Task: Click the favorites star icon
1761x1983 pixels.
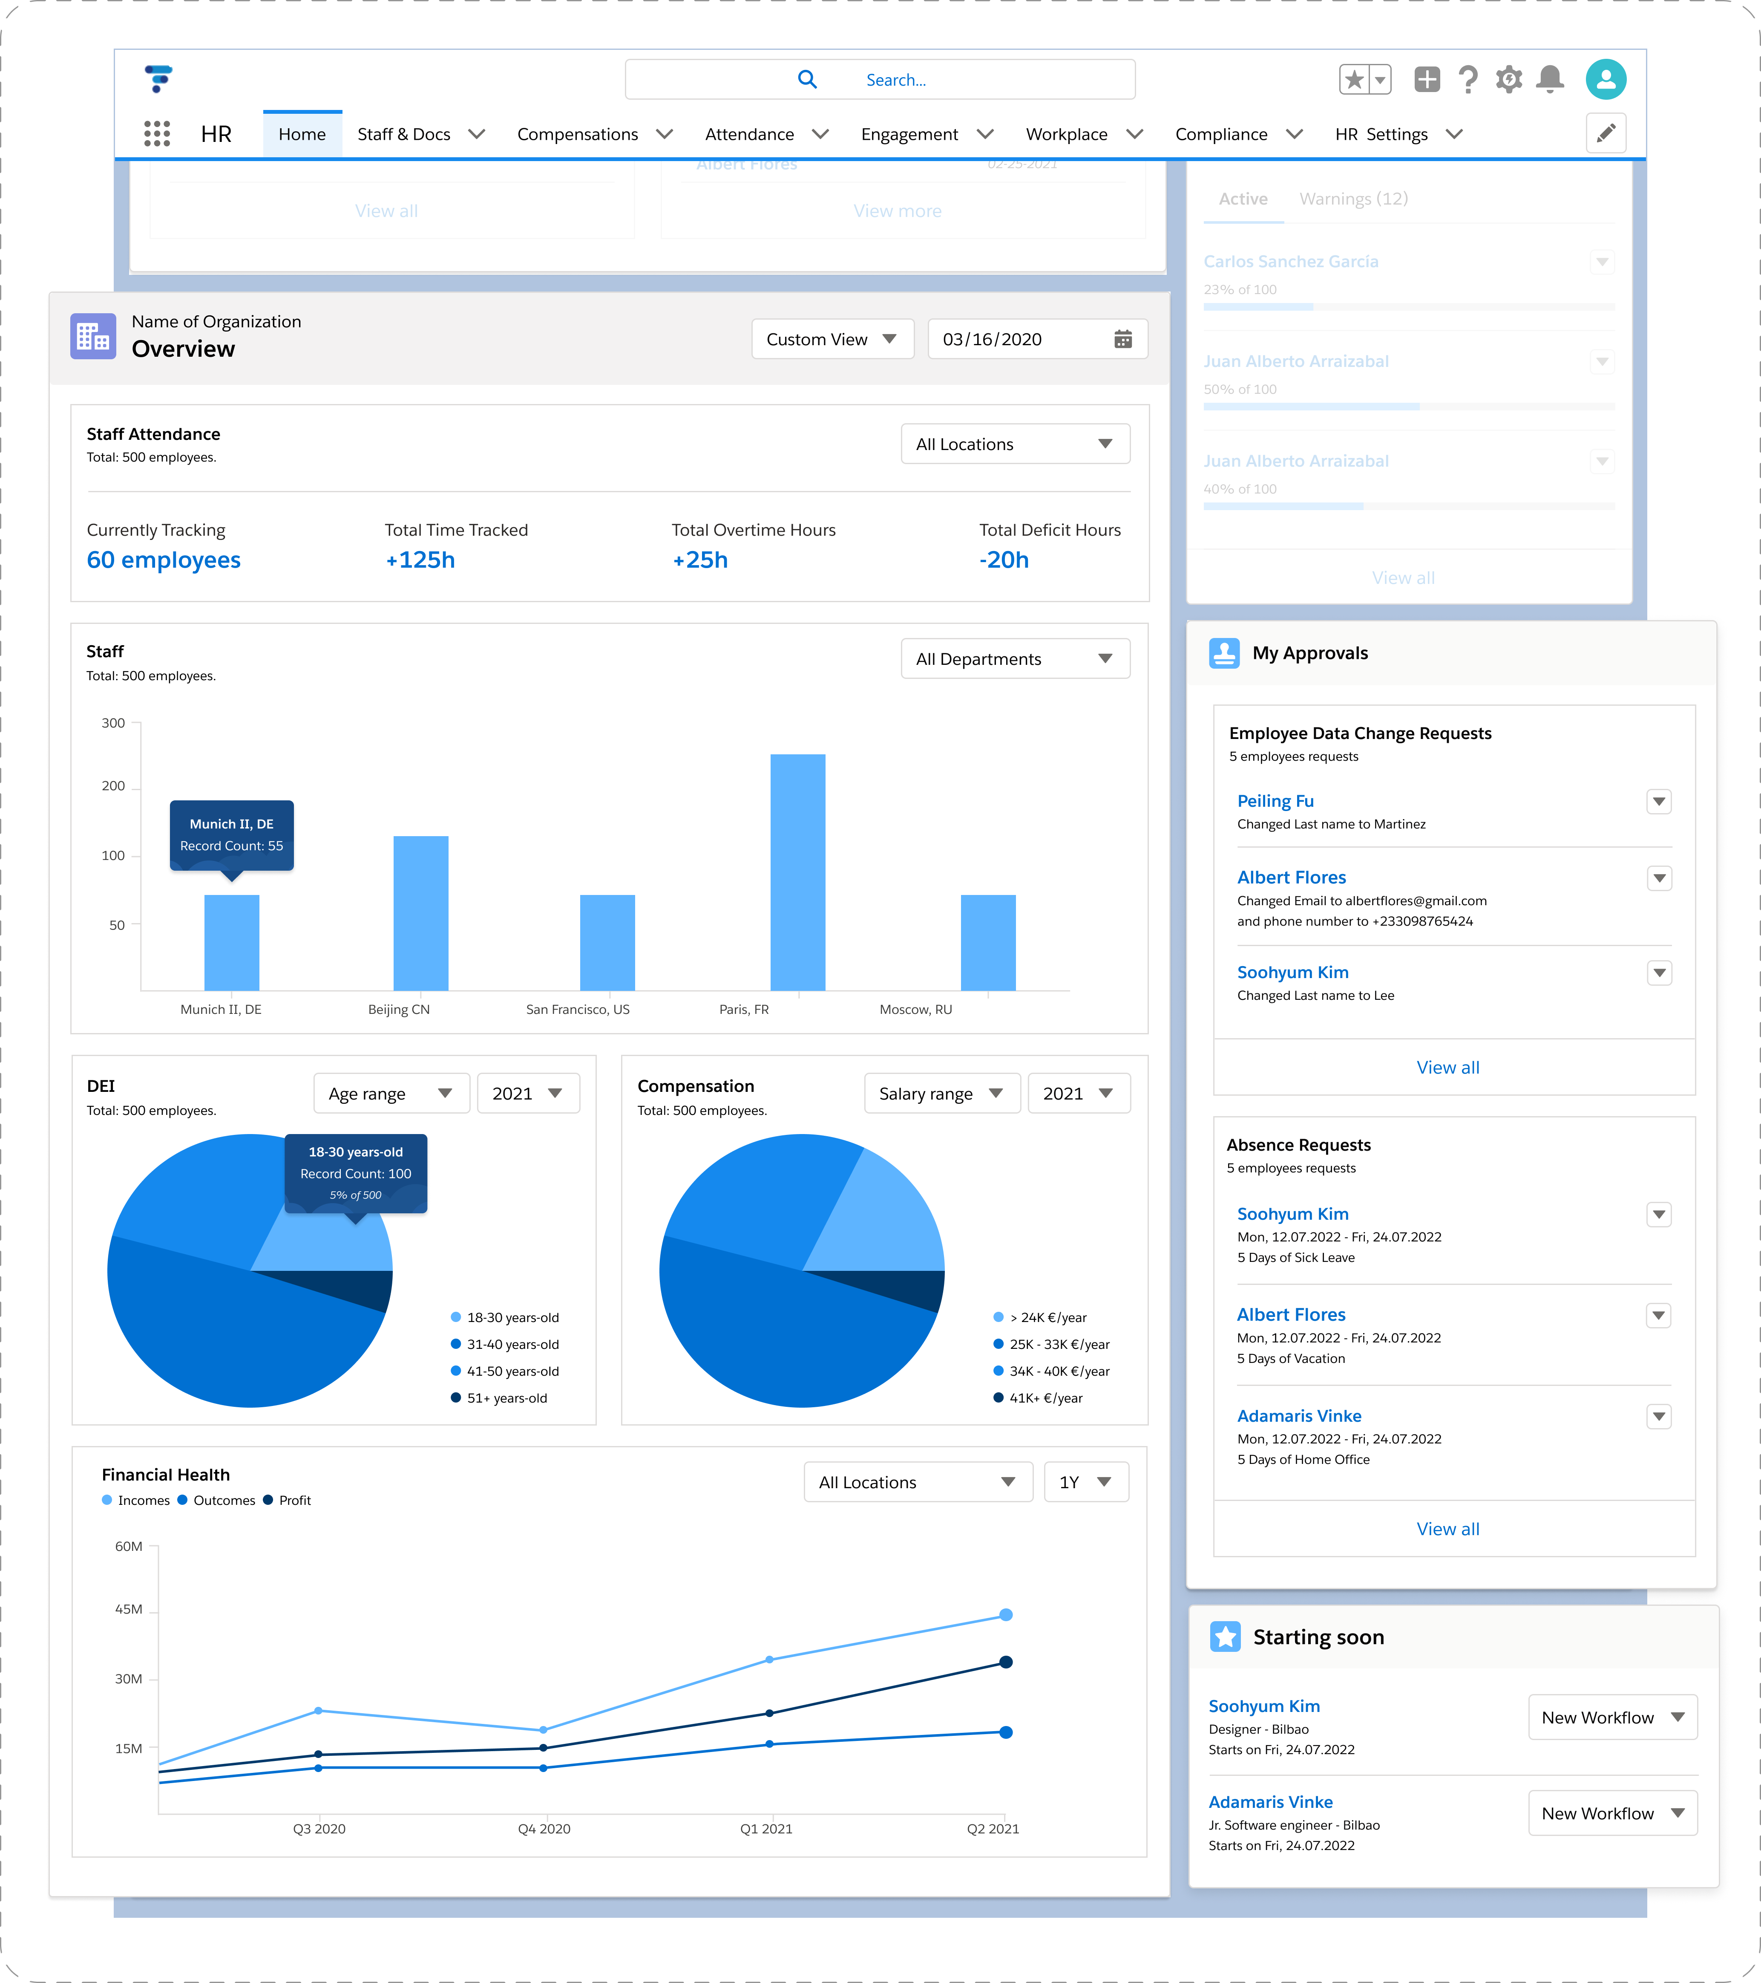Action: pos(1355,80)
